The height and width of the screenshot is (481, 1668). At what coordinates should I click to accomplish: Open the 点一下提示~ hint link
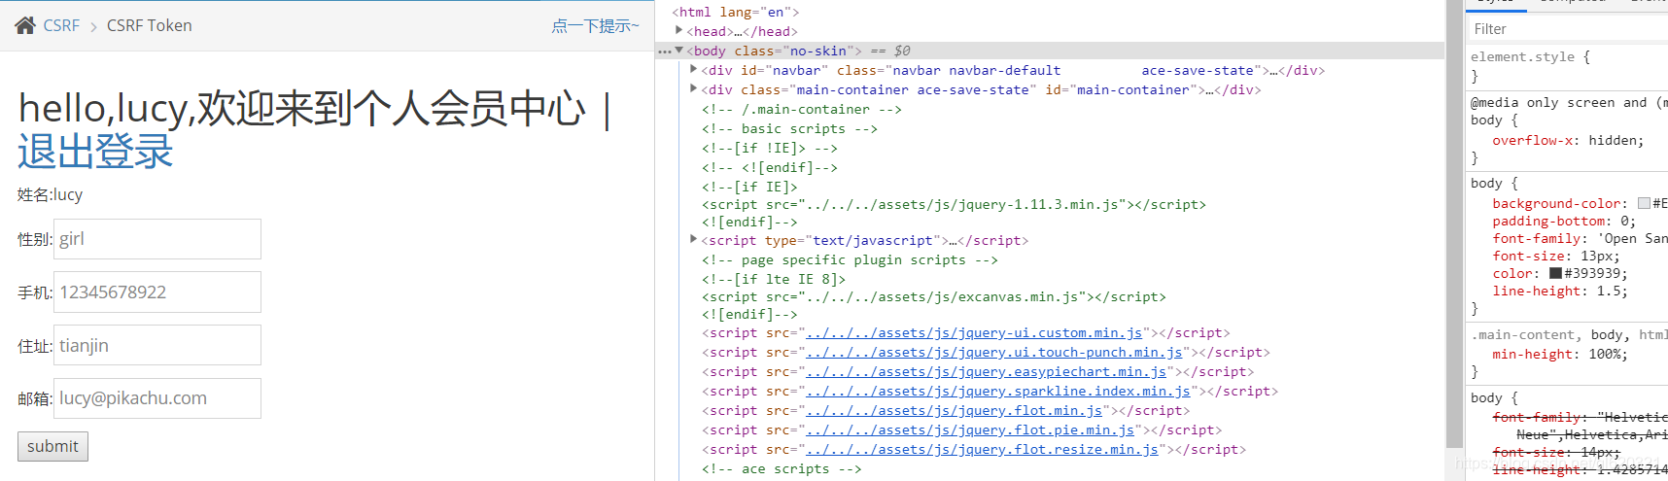[x=595, y=26]
